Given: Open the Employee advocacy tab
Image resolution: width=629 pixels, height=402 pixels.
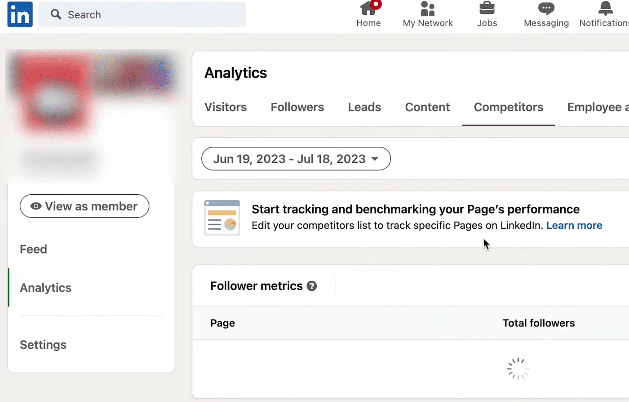Looking at the screenshot, I should 598,107.
